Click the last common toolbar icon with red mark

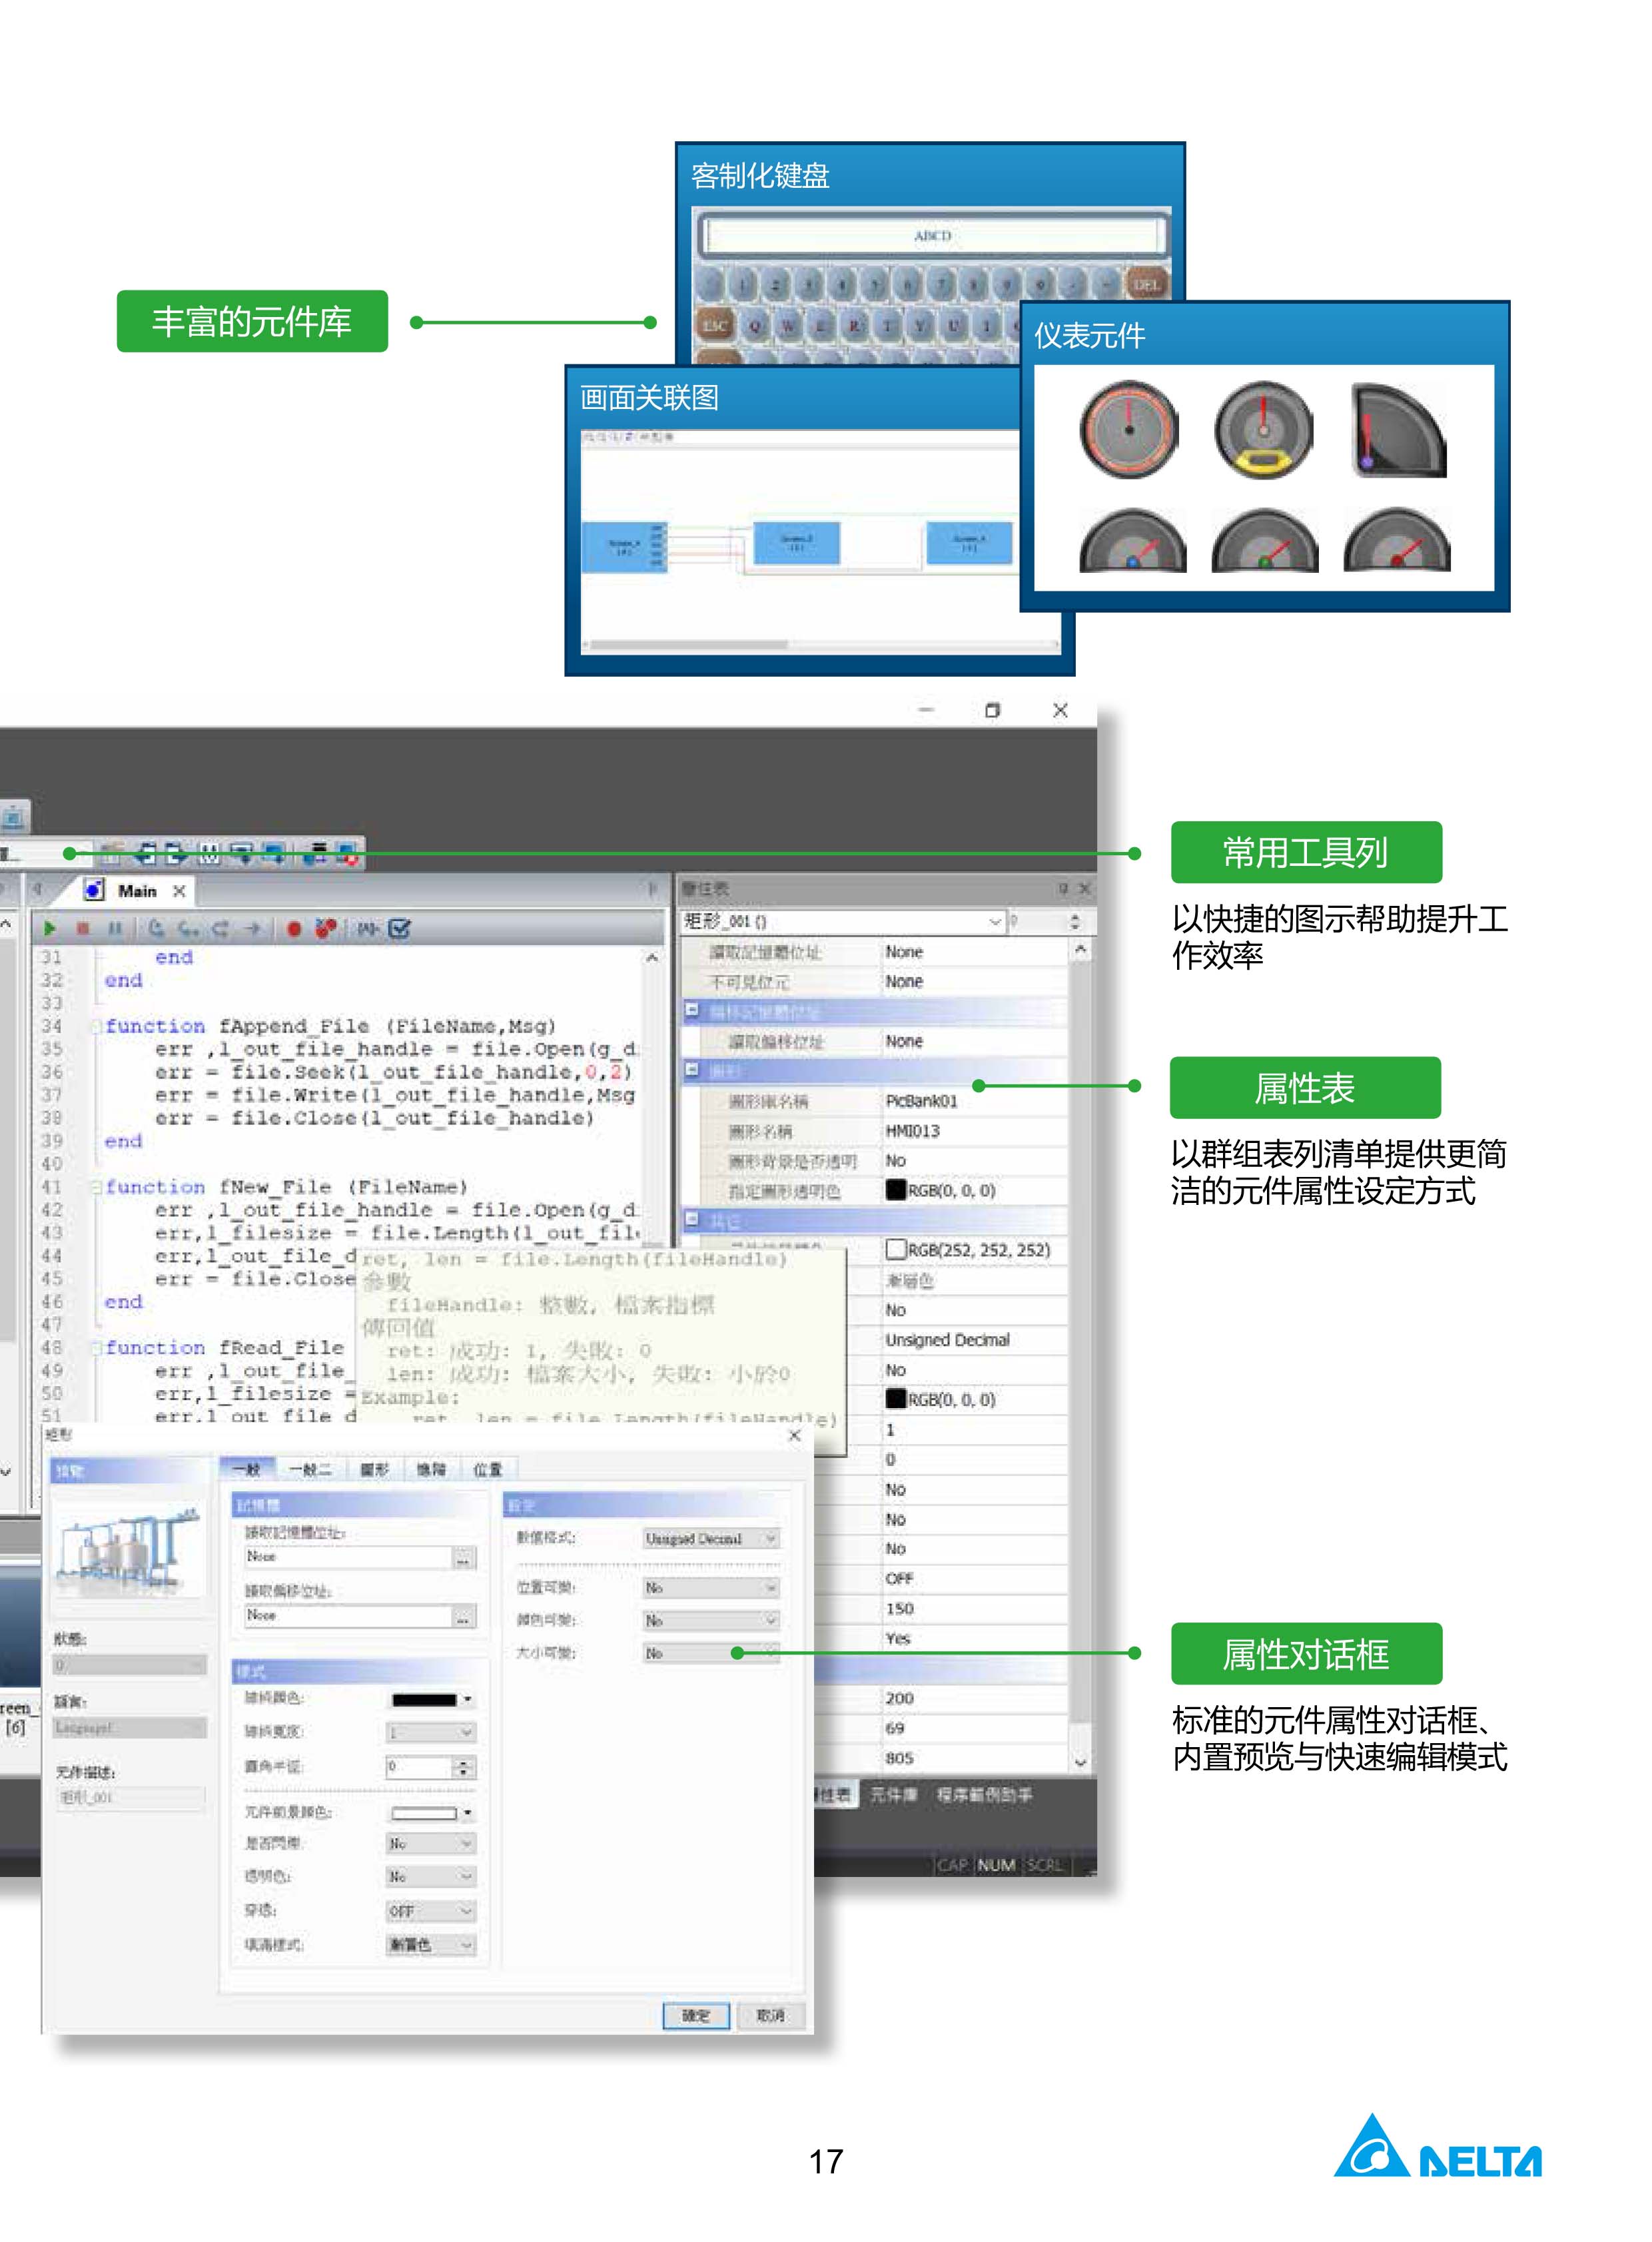point(347,854)
